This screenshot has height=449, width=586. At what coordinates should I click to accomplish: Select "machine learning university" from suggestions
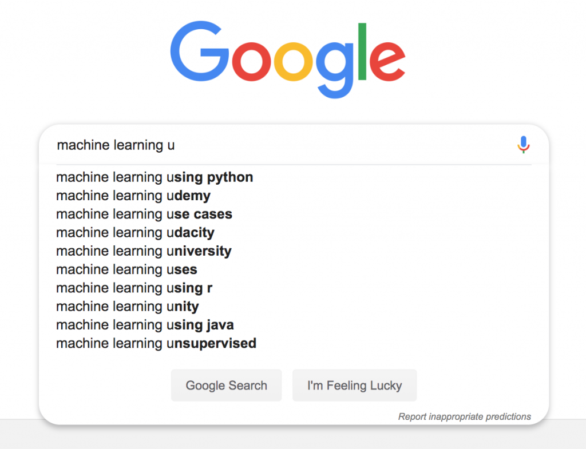click(x=144, y=251)
